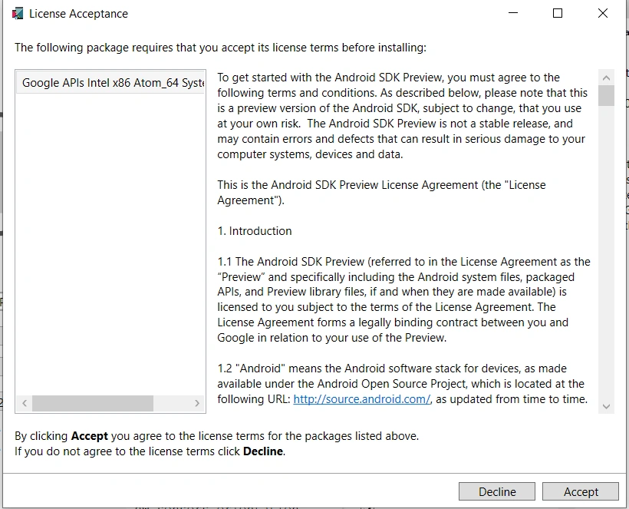This screenshot has height=509, width=629.
Task: Click the horizontal scrollbar thumb under the package list
Action: 93,403
